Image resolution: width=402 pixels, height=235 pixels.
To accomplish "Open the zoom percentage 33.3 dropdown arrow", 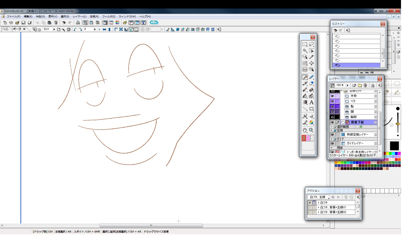I will 54,29.
